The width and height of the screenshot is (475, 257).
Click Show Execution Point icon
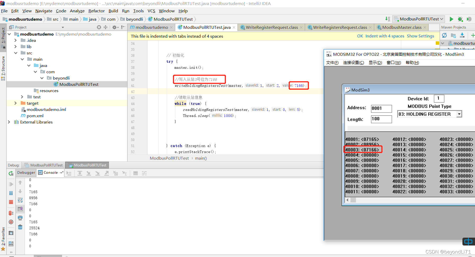coord(69,173)
